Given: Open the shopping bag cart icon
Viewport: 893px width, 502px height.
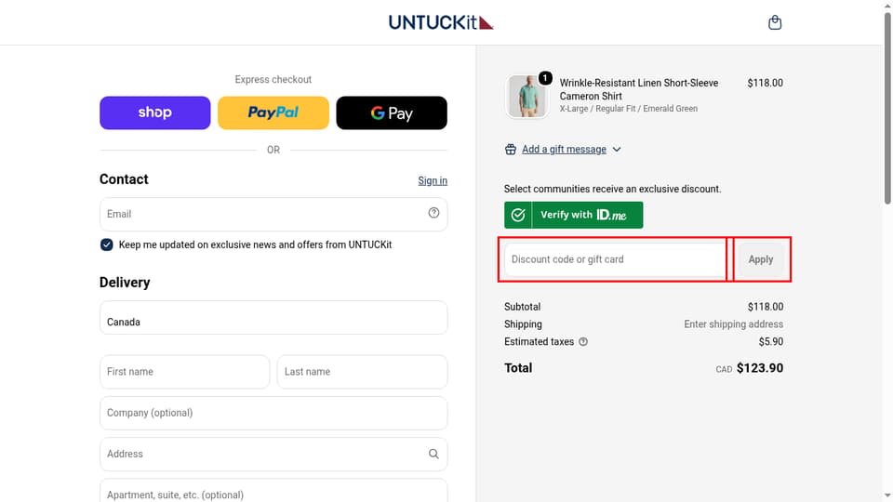Looking at the screenshot, I should 775,22.
